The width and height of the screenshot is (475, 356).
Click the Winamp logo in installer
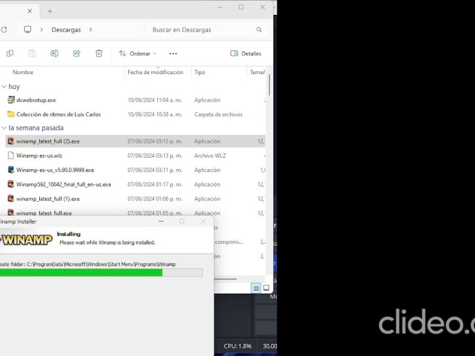coord(26,240)
